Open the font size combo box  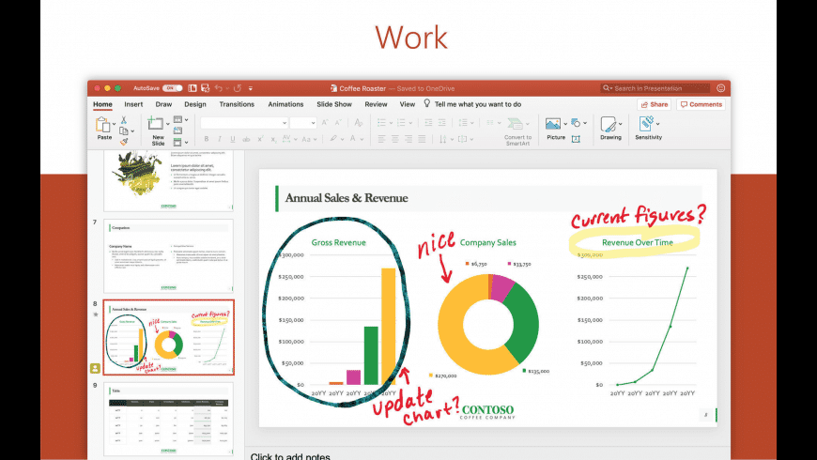[x=303, y=123]
